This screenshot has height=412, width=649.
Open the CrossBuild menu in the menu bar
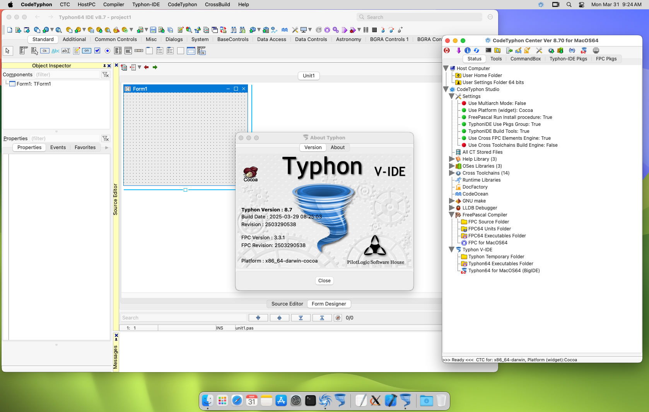click(x=217, y=5)
